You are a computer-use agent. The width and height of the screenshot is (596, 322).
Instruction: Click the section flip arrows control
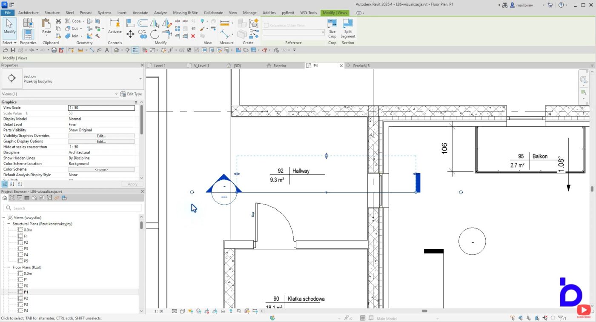tap(253, 214)
